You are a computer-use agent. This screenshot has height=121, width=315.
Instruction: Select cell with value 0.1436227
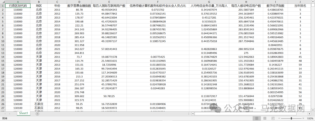click(275, 65)
